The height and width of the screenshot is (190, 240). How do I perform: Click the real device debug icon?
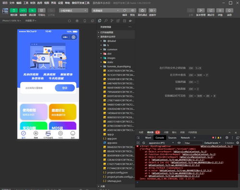point(142,11)
